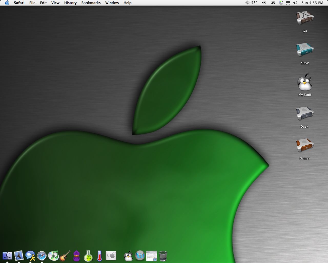This screenshot has height=263, width=328.
Task: Click the 53° weather menu bar item
Action: pos(251,3)
